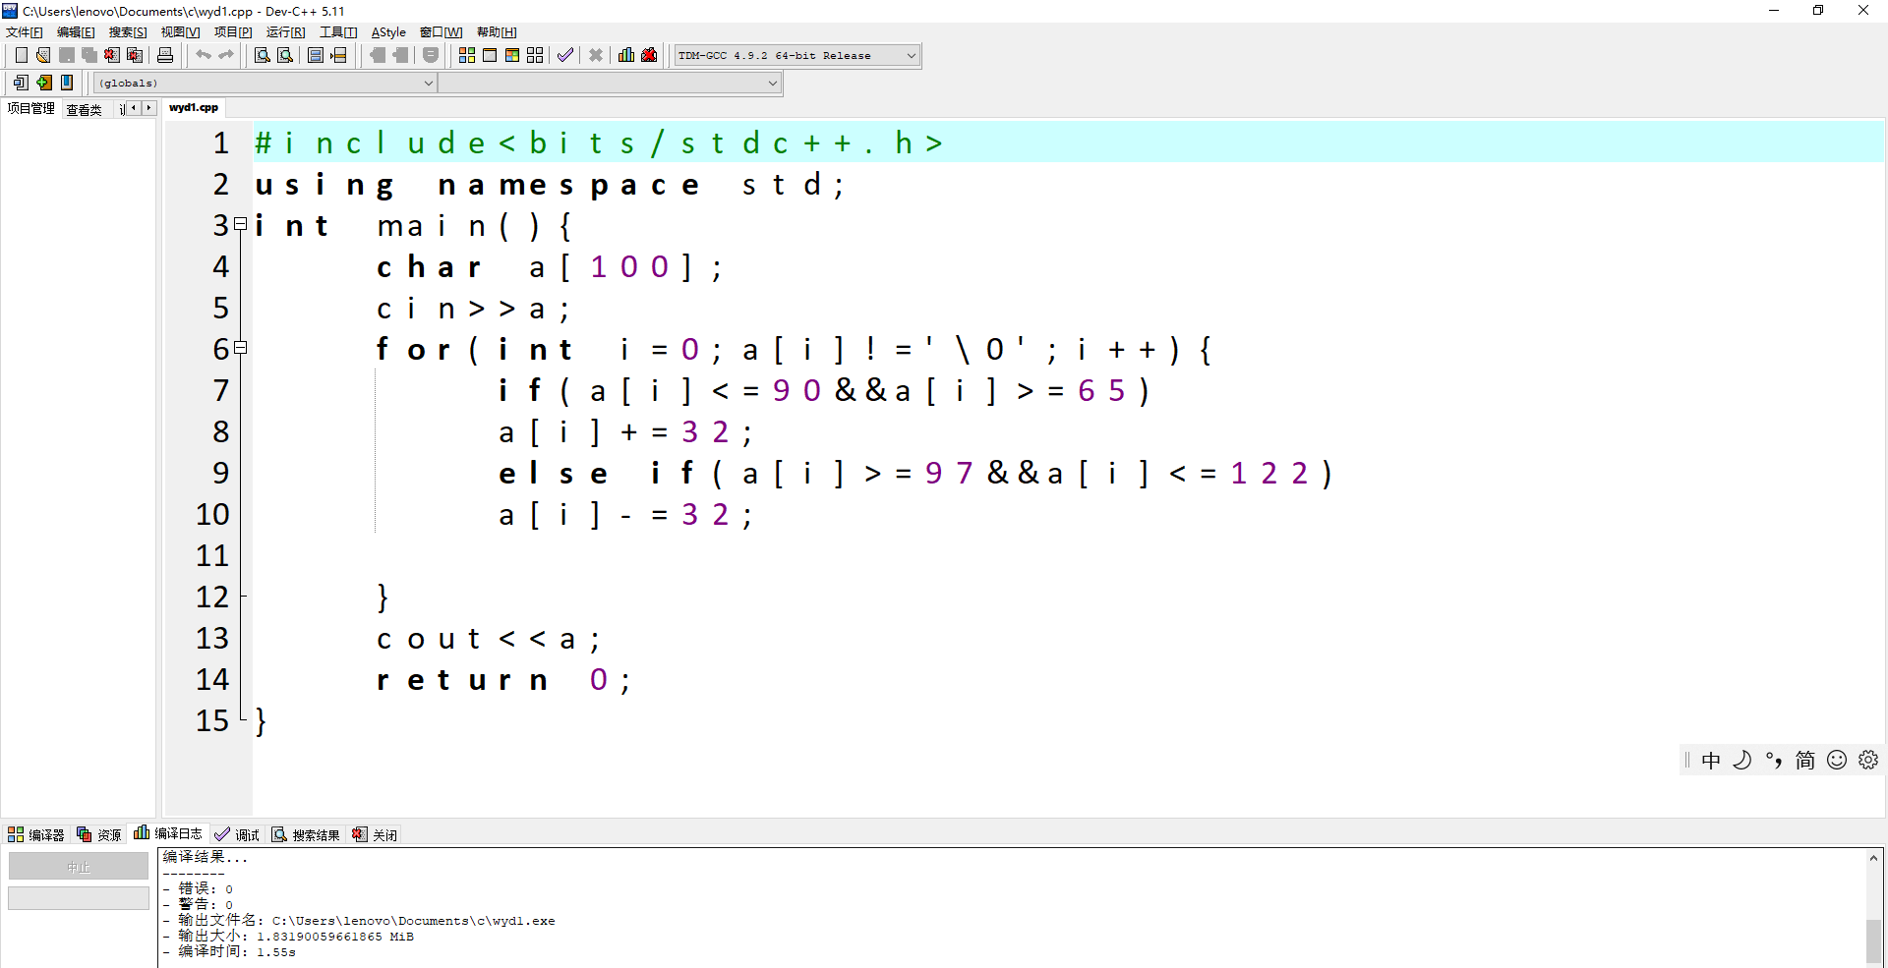Image resolution: width=1888 pixels, height=968 pixels.
Task: Open the TDM-GCC compiler set dropdown
Action: (797, 56)
